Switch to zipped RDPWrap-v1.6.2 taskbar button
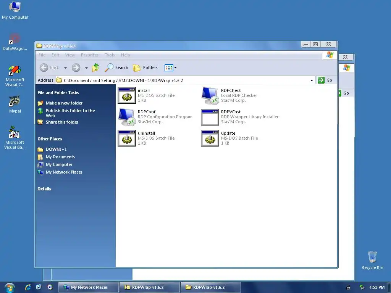Image resolution: width=391 pixels, height=293 pixels. (150, 287)
